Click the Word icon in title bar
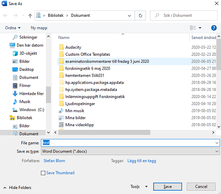The width and height of the screenshot is (221, 194). [4, 3]
